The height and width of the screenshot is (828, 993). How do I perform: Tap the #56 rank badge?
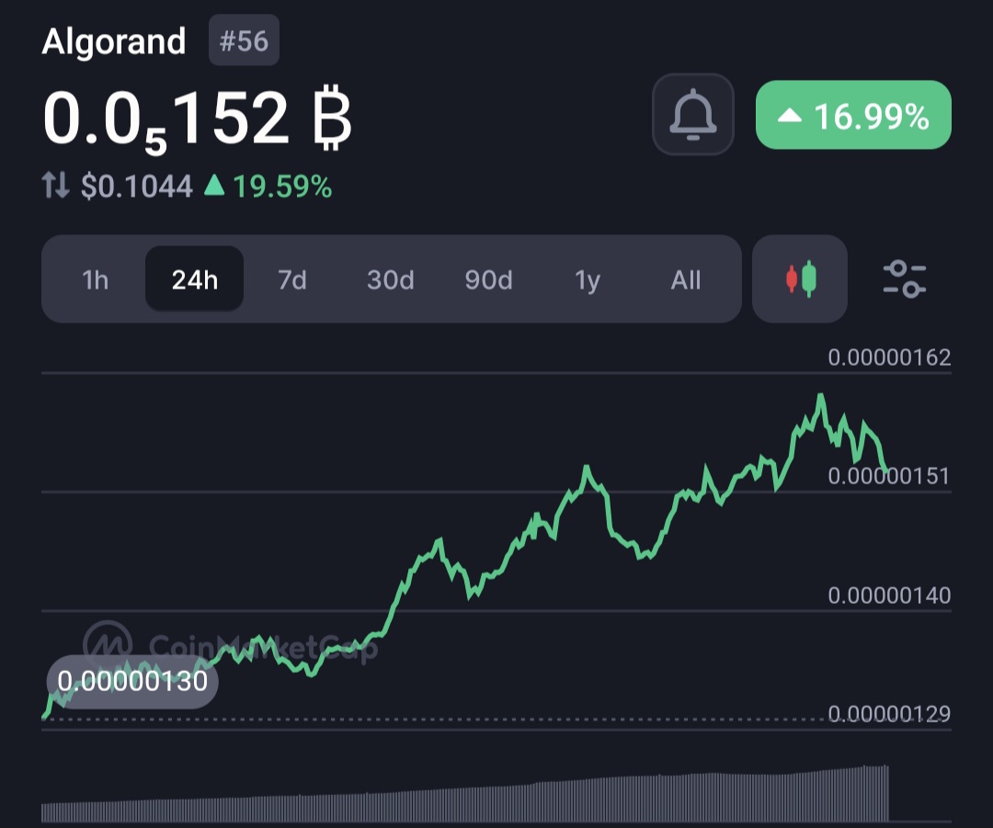(244, 41)
